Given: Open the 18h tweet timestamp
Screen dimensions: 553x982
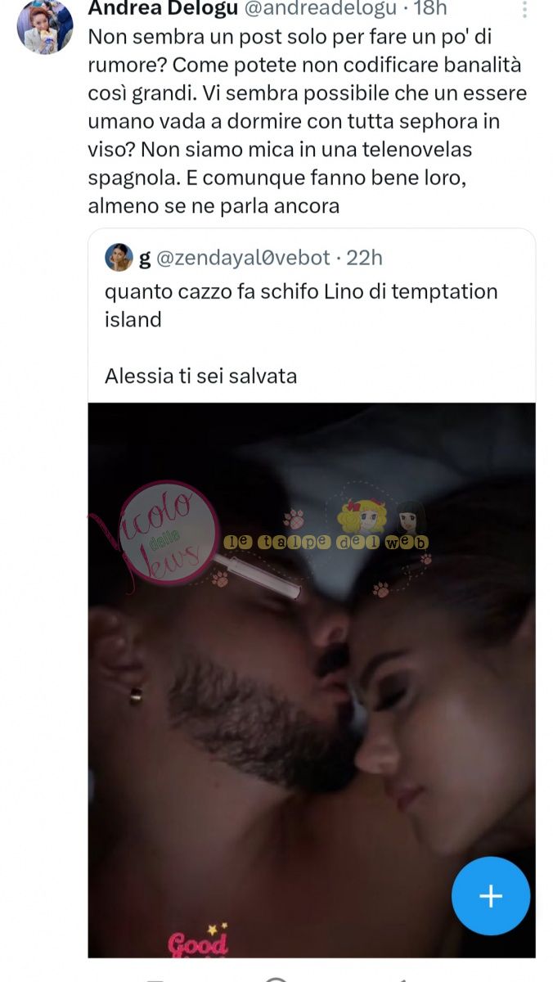Looking at the screenshot, I should pos(433,9).
